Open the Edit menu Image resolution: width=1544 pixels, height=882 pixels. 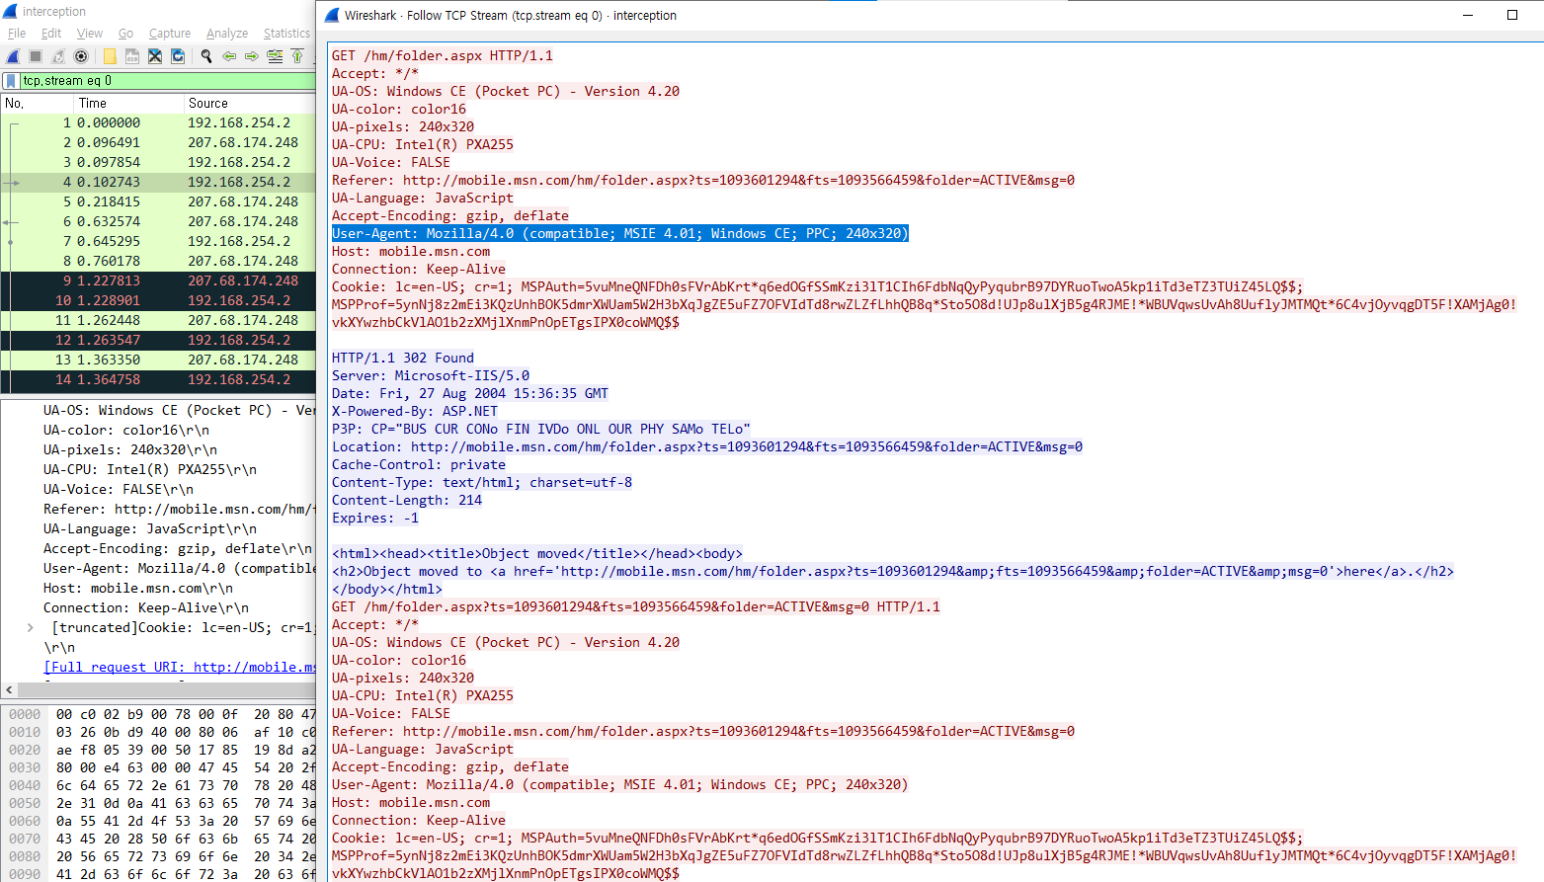point(51,34)
